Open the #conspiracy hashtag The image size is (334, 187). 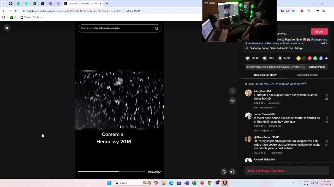[319, 40]
